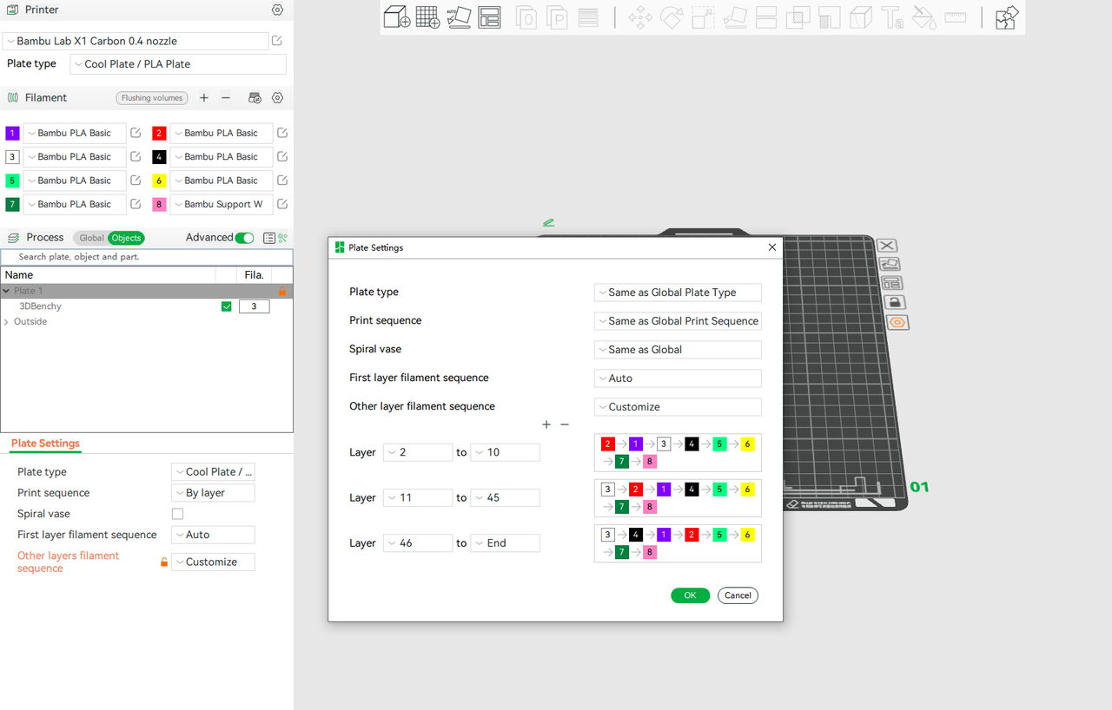Toggle the 3DBenchy printable checkbox
This screenshot has width=1112, height=710.
coord(227,306)
